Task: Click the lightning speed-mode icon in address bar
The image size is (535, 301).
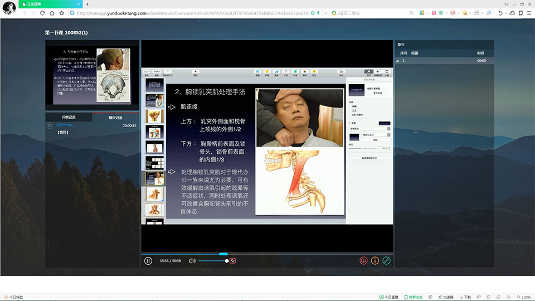Action: click(318, 13)
